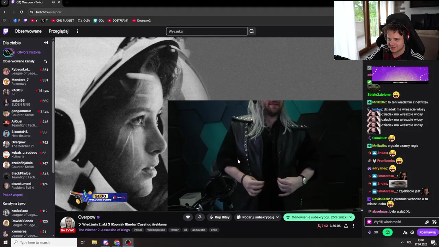Click the twitch.tv/overpow address bar
The height and width of the screenshot is (247, 439).
pos(180,12)
